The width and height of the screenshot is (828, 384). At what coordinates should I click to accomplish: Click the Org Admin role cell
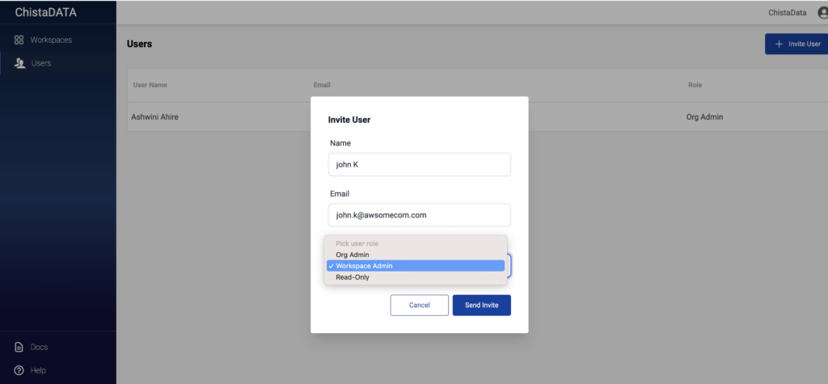point(704,116)
